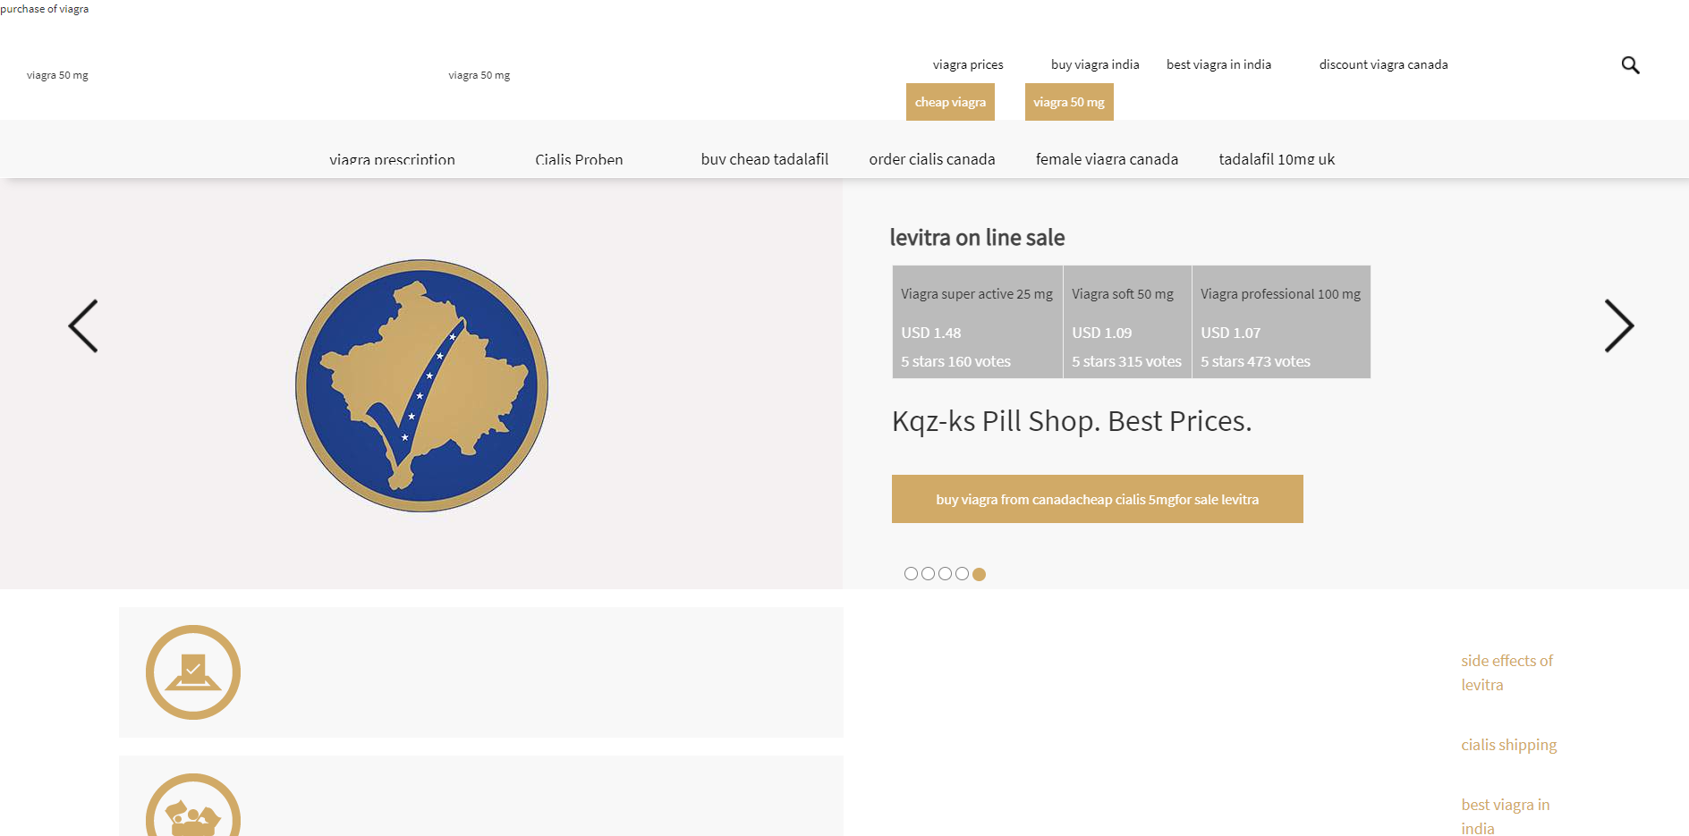Select 'Viagra professional 100 mg' cell
This screenshot has width=1689, height=836.
(1280, 293)
